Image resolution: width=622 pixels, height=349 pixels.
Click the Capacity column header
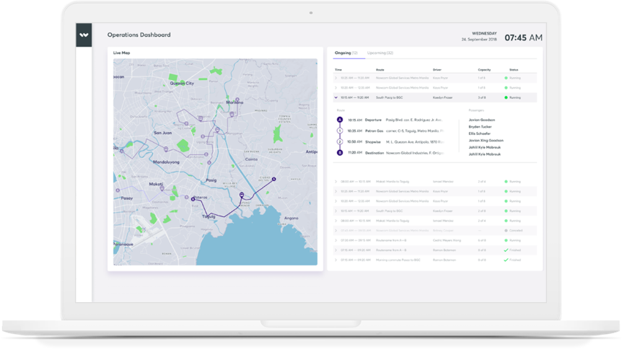click(483, 69)
